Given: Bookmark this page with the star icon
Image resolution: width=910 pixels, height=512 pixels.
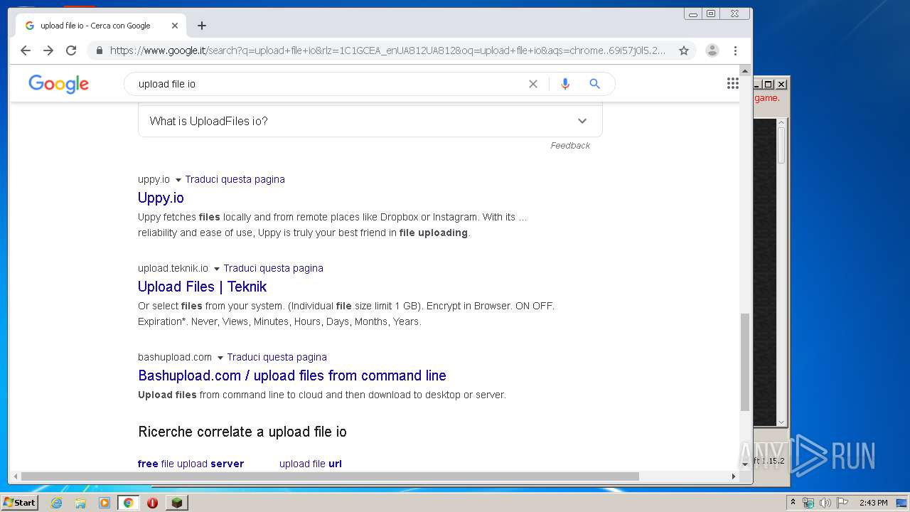Looking at the screenshot, I should [x=684, y=50].
